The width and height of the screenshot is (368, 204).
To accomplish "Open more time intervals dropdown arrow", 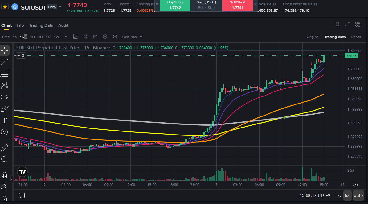I will [x=66, y=37].
